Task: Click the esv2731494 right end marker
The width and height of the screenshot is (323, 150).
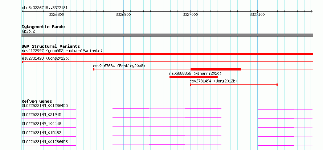Action: (277, 85)
